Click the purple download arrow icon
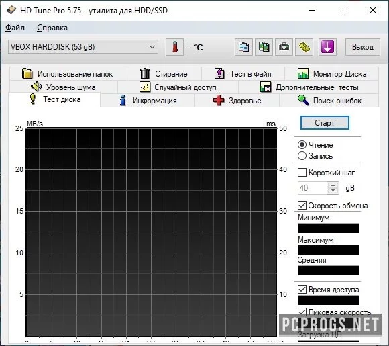Screen dimensions: 389x346 (327, 47)
